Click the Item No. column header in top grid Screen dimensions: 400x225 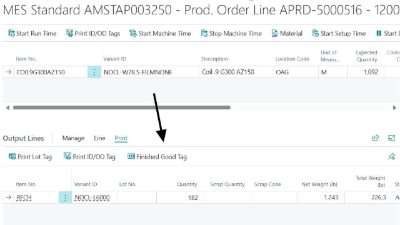(x=26, y=59)
